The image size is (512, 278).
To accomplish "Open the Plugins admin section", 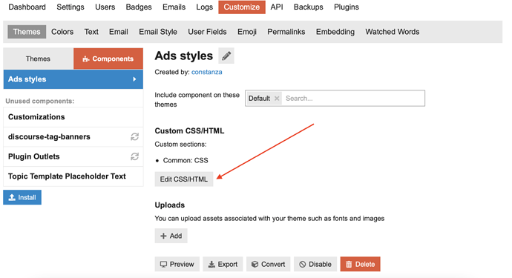I will (346, 7).
